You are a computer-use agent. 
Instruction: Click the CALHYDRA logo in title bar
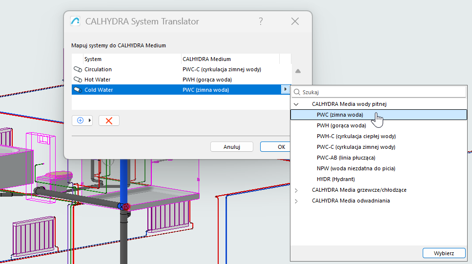(x=75, y=21)
